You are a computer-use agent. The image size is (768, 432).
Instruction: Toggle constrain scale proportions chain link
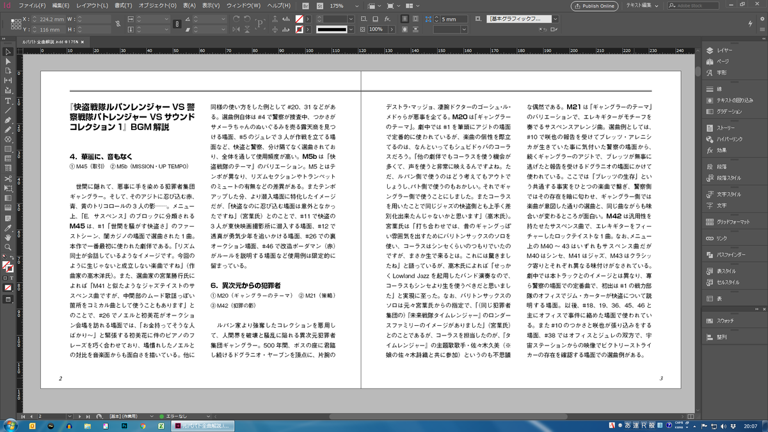tap(176, 24)
